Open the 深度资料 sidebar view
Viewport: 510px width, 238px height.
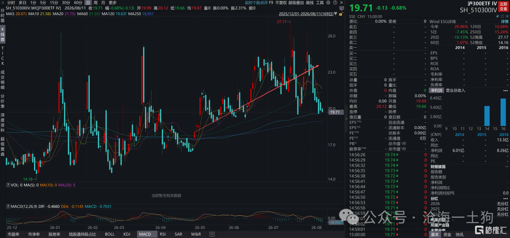(3, 123)
